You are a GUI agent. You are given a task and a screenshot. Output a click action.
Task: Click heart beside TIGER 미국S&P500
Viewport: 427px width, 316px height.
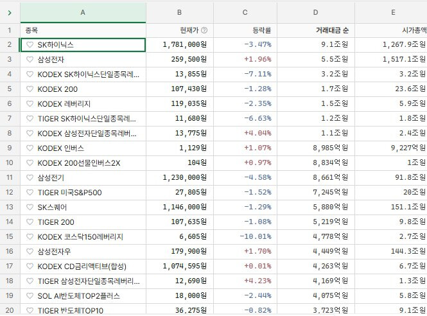click(30, 192)
